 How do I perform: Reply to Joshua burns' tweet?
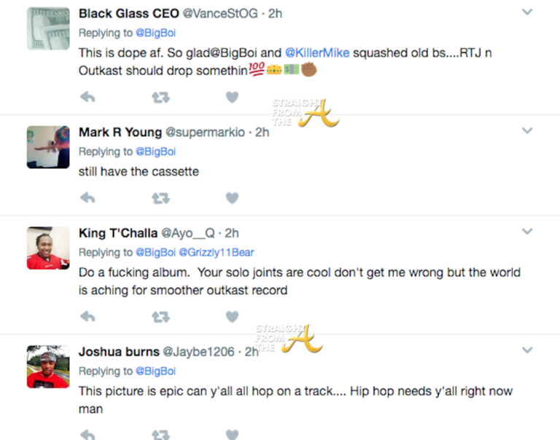point(87,434)
